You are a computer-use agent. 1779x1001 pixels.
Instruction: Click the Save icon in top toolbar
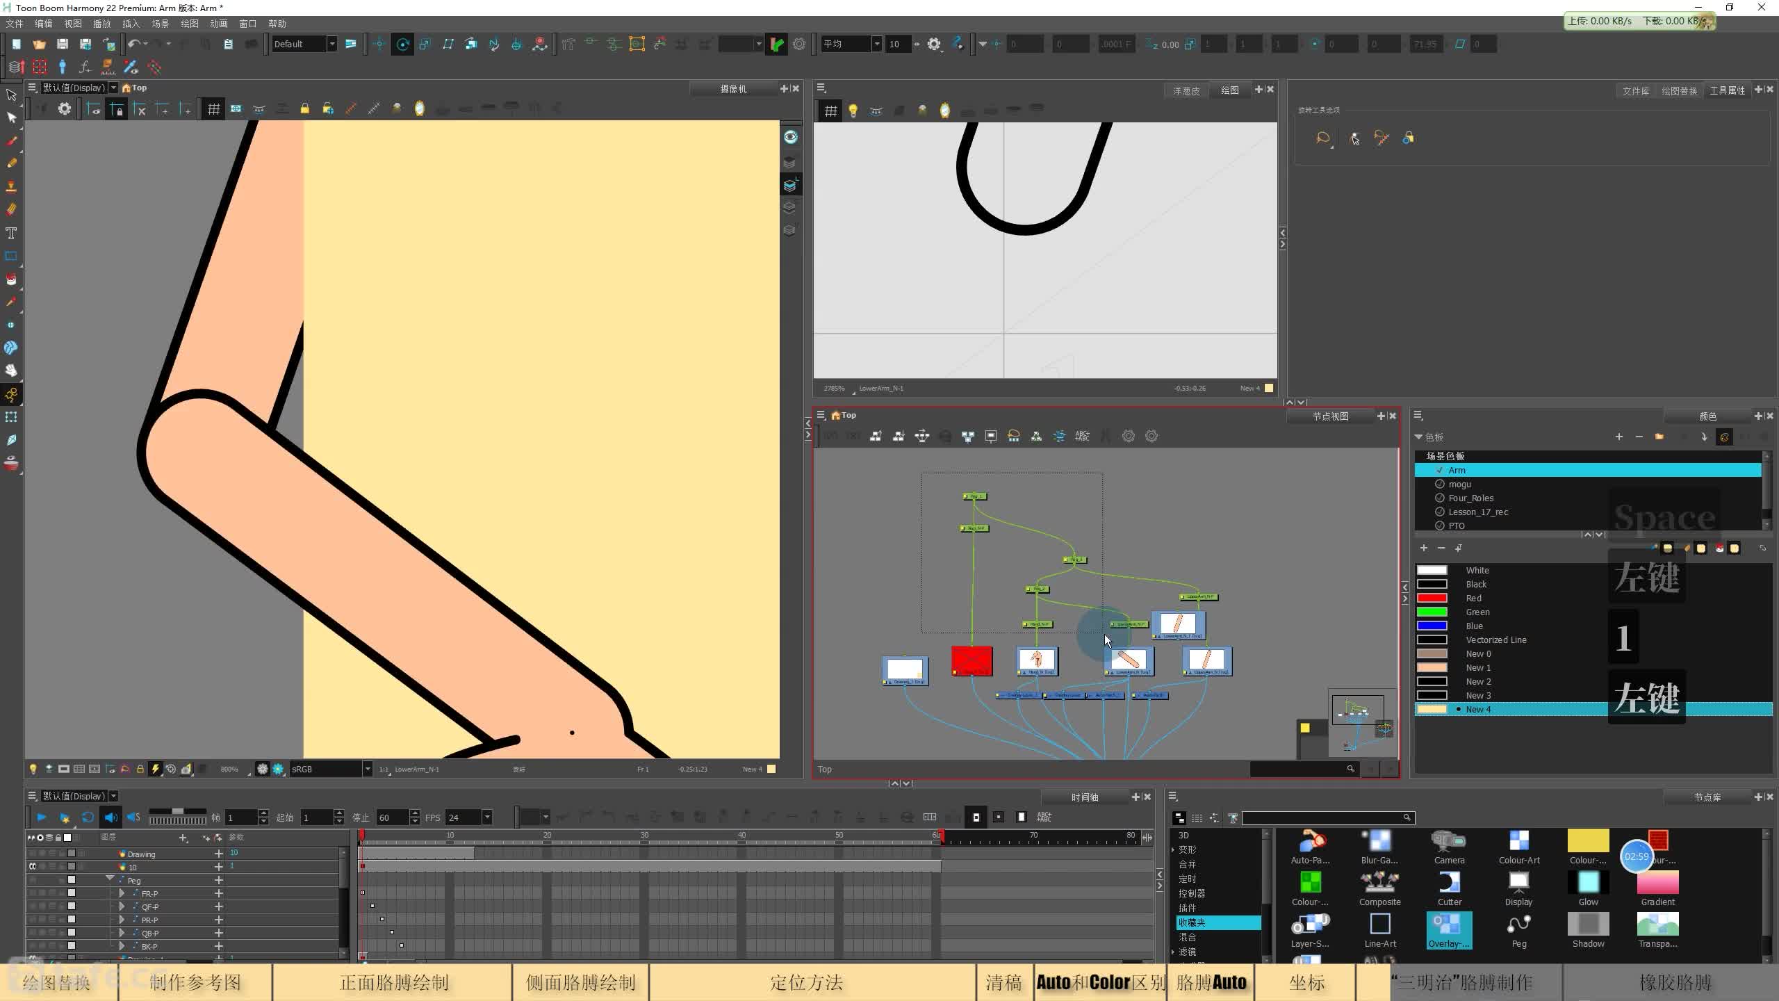[62, 44]
